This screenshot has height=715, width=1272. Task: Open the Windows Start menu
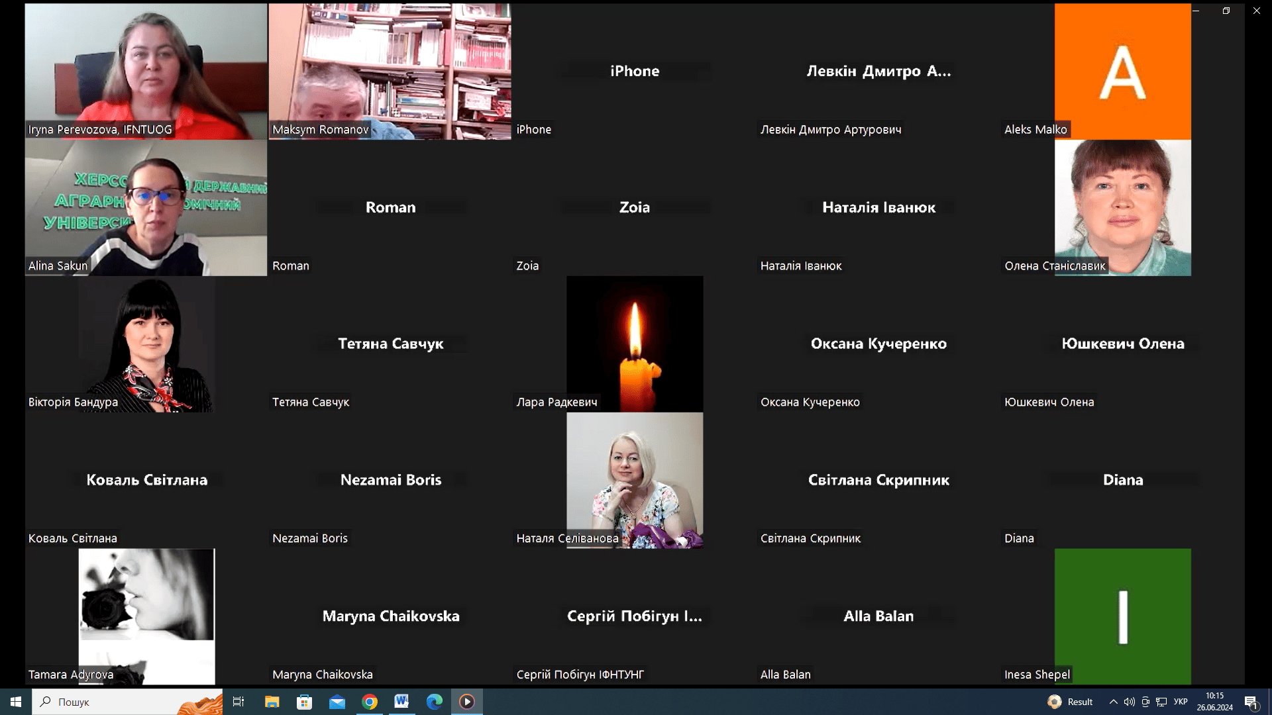(x=16, y=702)
